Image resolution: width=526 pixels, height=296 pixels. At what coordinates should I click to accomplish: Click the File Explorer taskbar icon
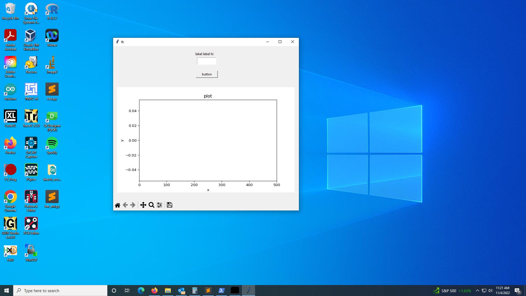coord(168,290)
